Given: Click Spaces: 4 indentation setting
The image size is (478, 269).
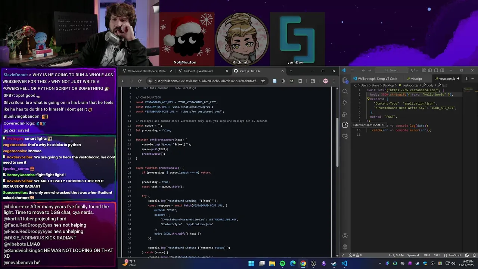Looking at the screenshot, I should click(x=413, y=255).
